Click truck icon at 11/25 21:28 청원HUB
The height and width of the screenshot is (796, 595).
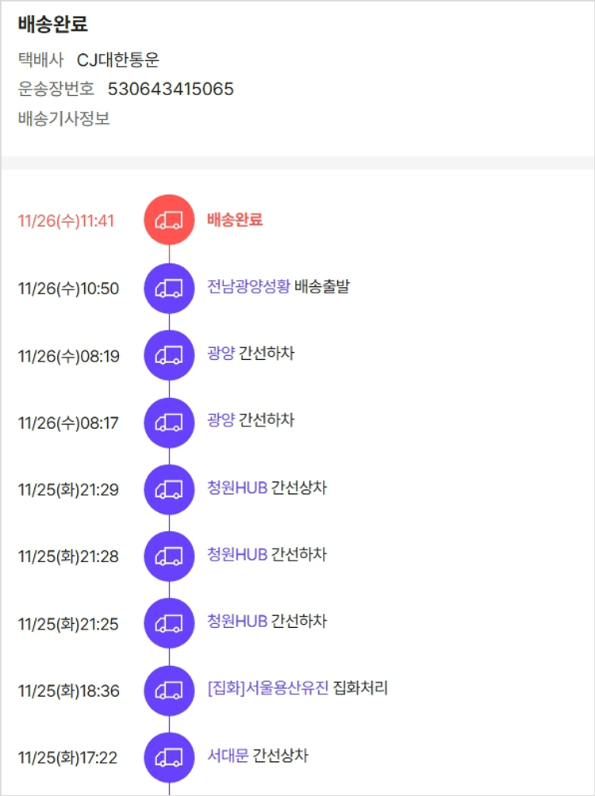coord(168,557)
